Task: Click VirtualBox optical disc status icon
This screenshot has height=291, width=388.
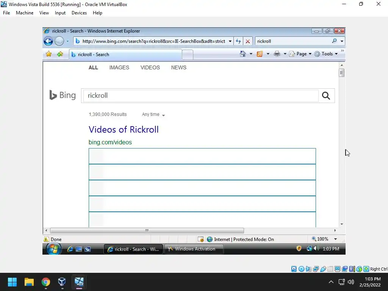Action: [x=301, y=269]
